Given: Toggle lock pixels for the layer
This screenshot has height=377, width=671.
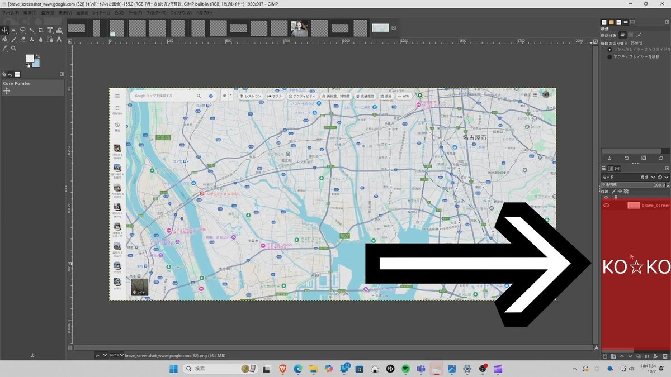Looking at the screenshot, I should 613,191.
